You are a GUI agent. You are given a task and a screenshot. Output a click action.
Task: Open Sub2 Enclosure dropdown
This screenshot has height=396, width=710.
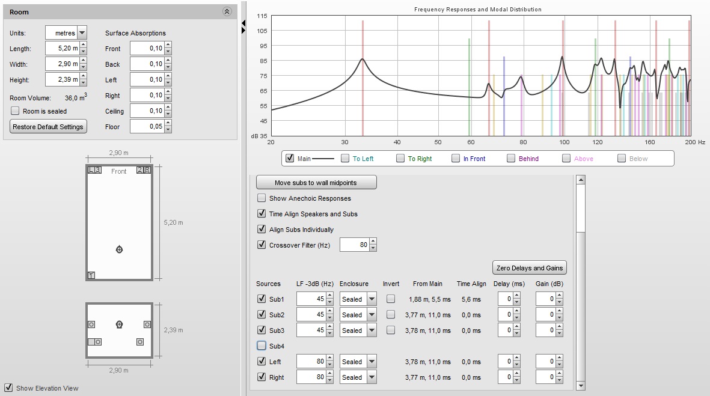[372, 314]
